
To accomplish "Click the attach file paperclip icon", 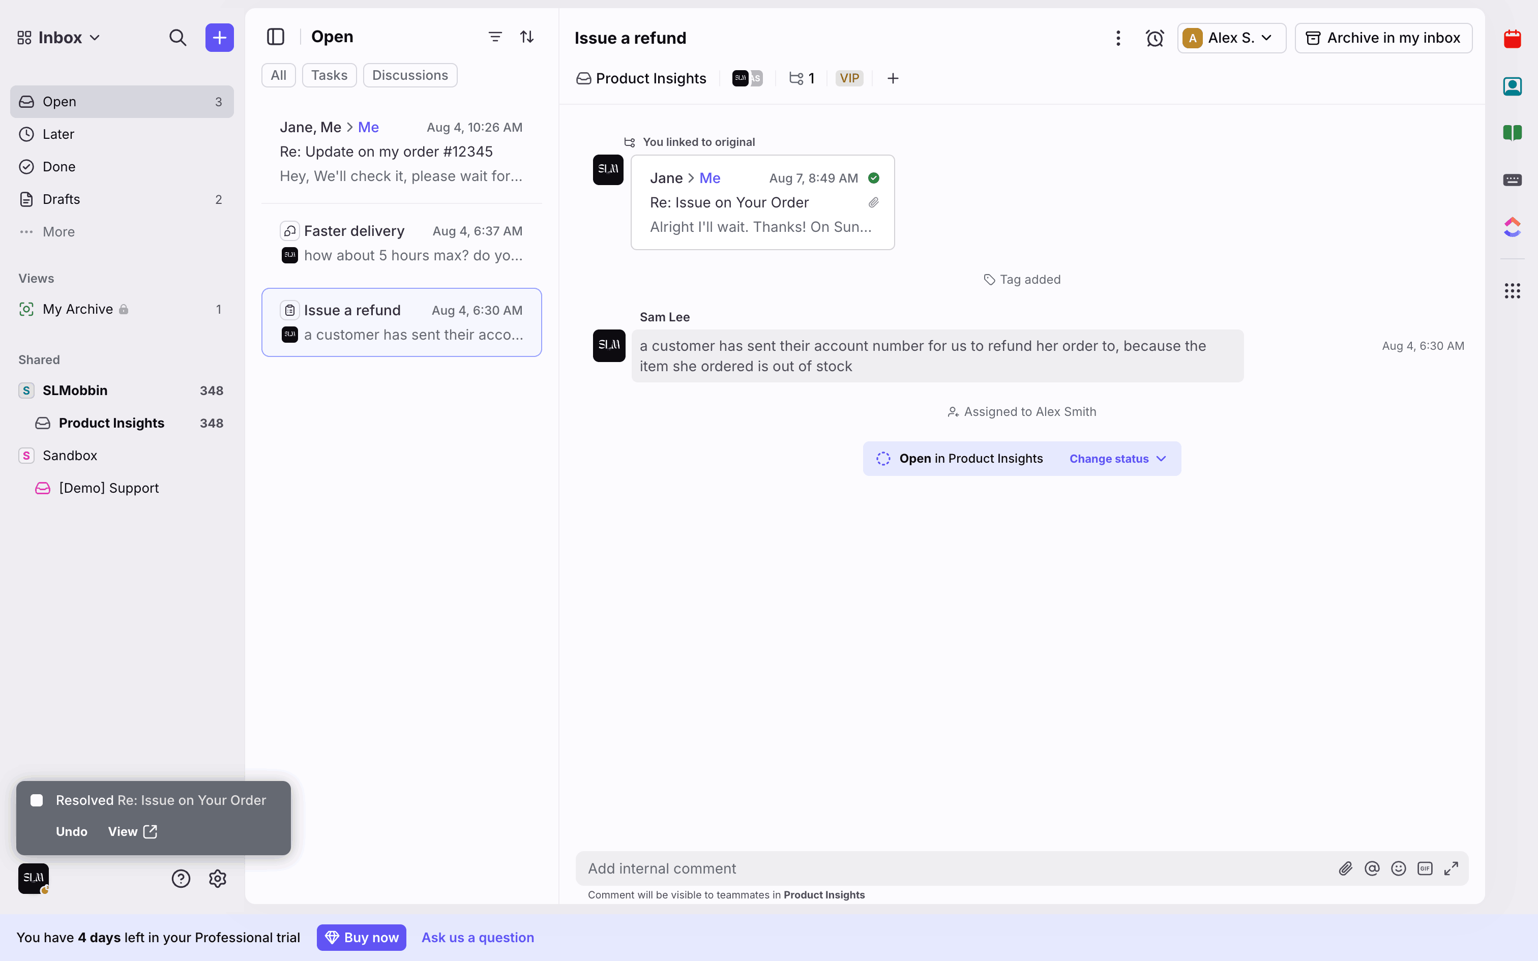I will (1345, 868).
